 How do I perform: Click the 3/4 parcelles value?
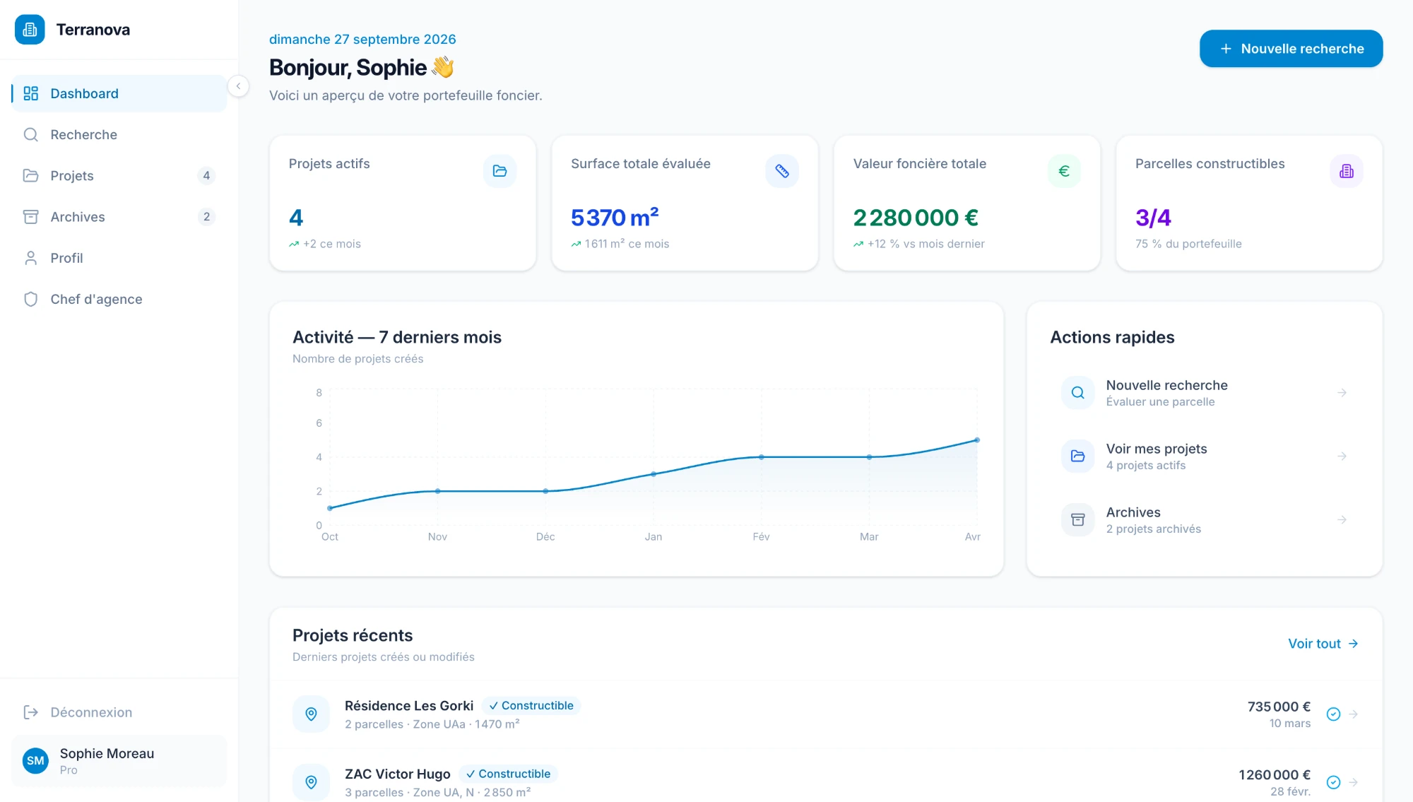pyautogui.click(x=1153, y=218)
